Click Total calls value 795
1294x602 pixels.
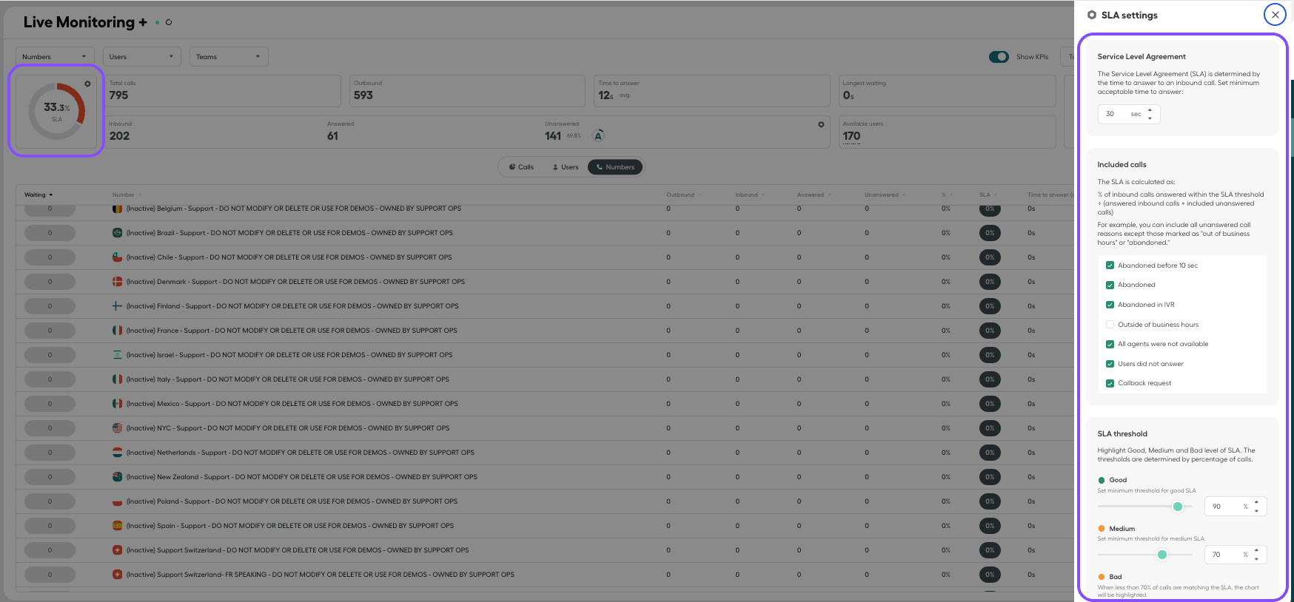click(x=118, y=95)
